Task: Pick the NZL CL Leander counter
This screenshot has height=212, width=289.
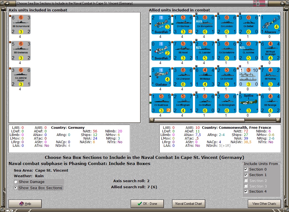Action: tap(205, 51)
